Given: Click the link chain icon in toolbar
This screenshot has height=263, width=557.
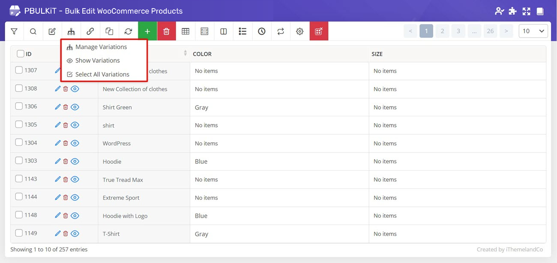Looking at the screenshot, I should 90,31.
